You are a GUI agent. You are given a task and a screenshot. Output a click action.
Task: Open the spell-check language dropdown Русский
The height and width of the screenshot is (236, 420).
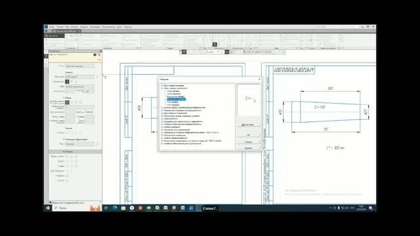coord(80,144)
